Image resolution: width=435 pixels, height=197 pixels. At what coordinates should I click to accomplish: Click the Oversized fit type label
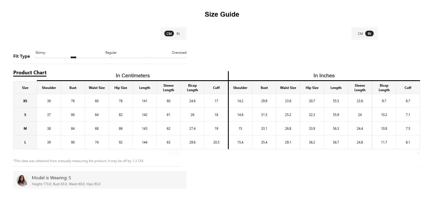(x=179, y=53)
